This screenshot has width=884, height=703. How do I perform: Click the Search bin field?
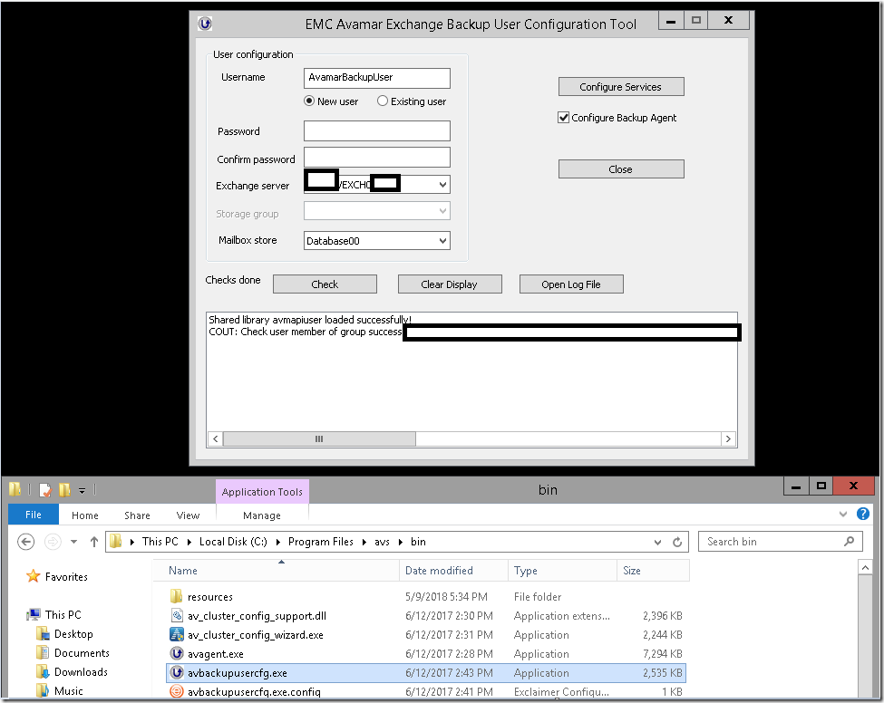coord(781,542)
